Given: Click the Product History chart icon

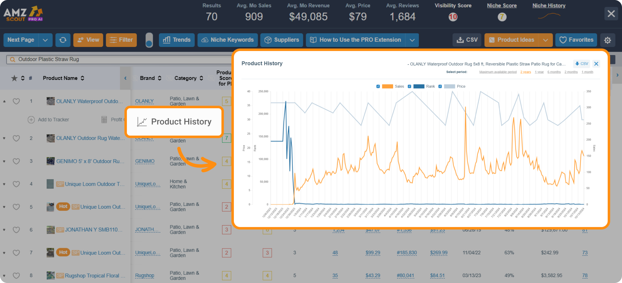Looking at the screenshot, I should pyautogui.click(x=142, y=122).
